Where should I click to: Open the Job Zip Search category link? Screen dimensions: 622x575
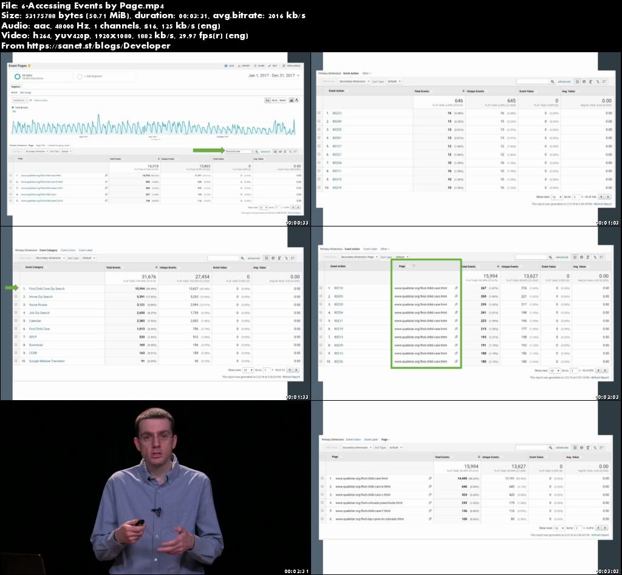[39, 313]
